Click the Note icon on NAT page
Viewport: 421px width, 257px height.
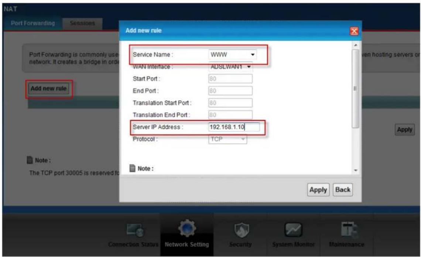click(30, 160)
